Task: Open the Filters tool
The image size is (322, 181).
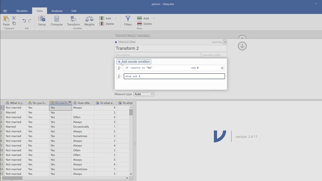Action: [x=128, y=21]
